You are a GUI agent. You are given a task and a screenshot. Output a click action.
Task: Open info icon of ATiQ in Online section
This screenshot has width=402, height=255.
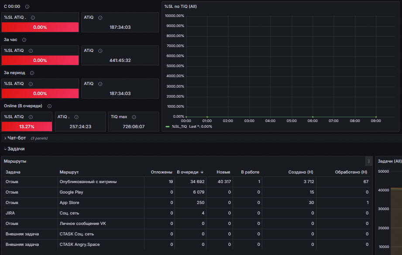coord(76,117)
